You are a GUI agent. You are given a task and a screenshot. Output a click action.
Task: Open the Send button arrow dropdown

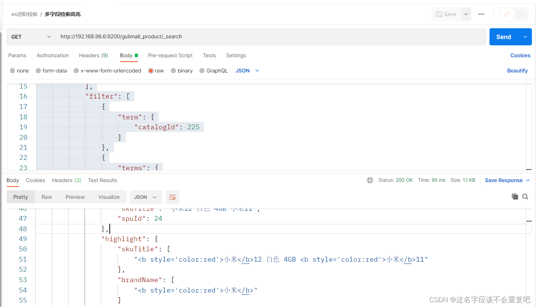click(525, 37)
